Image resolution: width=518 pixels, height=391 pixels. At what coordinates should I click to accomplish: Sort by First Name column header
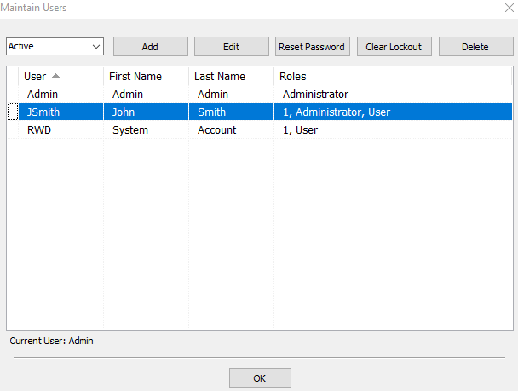[146, 77]
